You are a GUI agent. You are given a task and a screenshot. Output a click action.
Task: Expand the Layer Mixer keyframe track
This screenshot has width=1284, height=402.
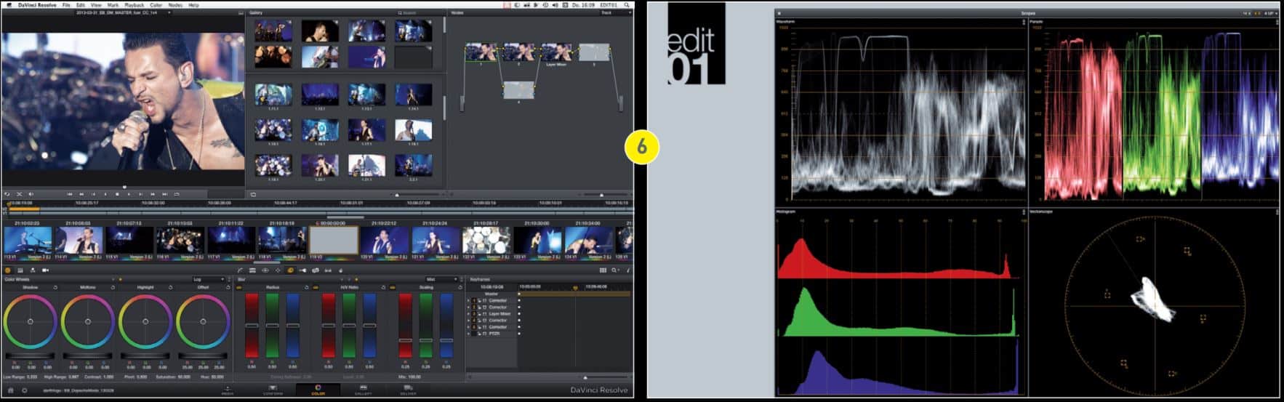click(x=468, y=314)
